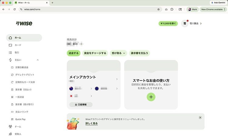
Task: Bookmark this page with star icon
Action: click(x=158, y=9)
